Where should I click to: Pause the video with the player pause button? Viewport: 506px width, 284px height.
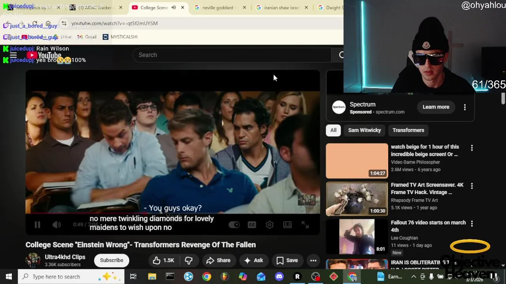pos(37,225)
